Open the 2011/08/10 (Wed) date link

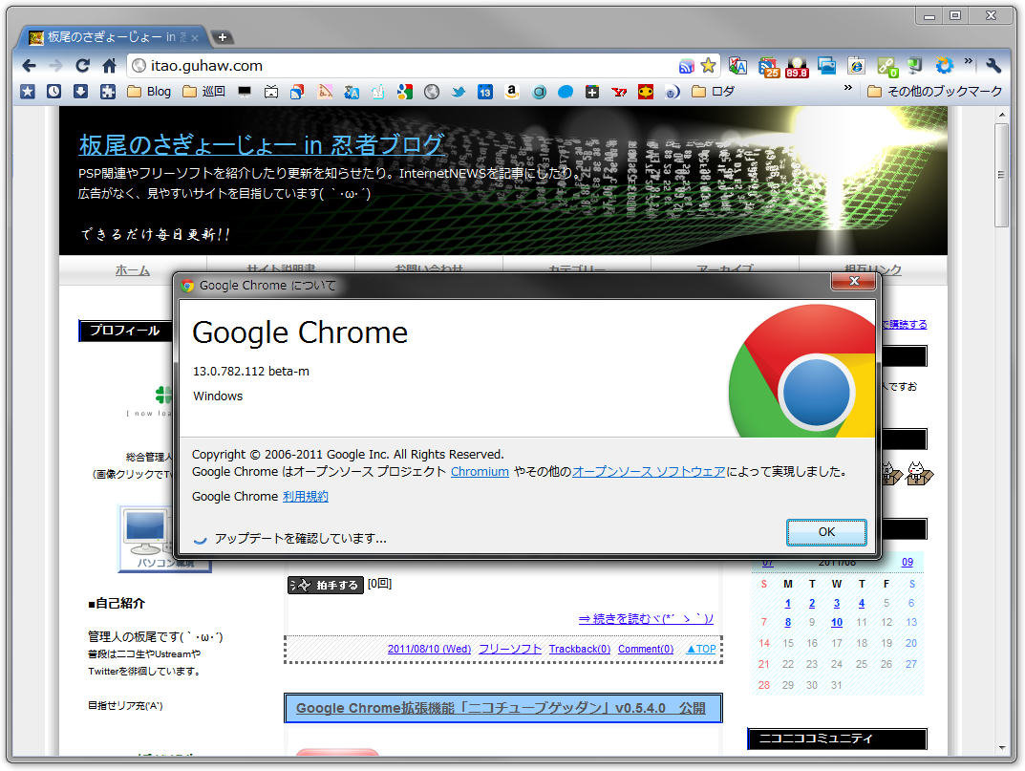click(x=430, y=649)
